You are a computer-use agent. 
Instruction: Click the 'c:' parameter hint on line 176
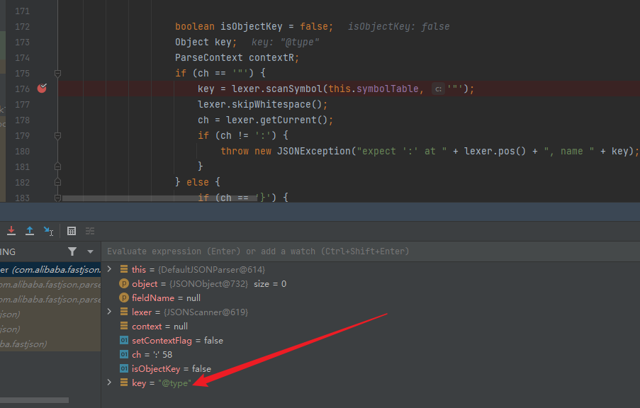pyautogui.click(x=438, y=89)
